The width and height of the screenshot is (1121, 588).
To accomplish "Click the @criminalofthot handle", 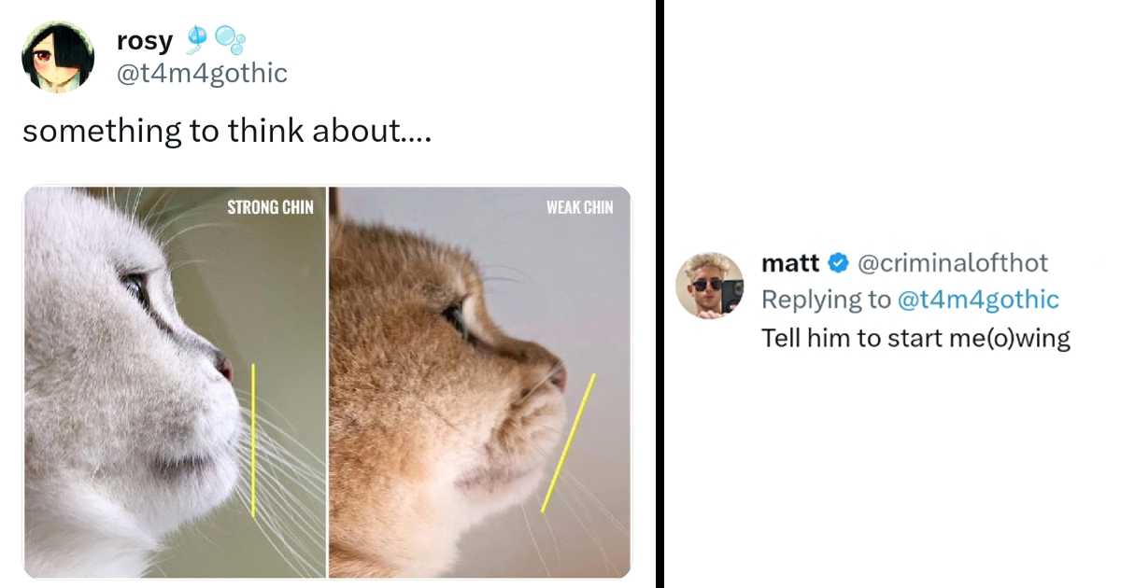I will coord(952,264).
